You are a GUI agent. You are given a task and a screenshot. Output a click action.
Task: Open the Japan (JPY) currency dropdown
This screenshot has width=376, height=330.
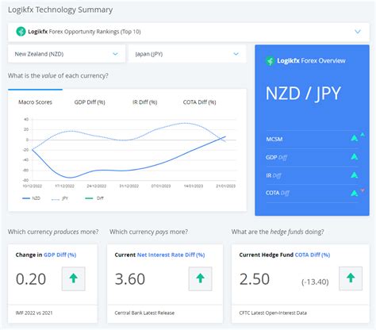pyautogui.click(x=187, y=54)
